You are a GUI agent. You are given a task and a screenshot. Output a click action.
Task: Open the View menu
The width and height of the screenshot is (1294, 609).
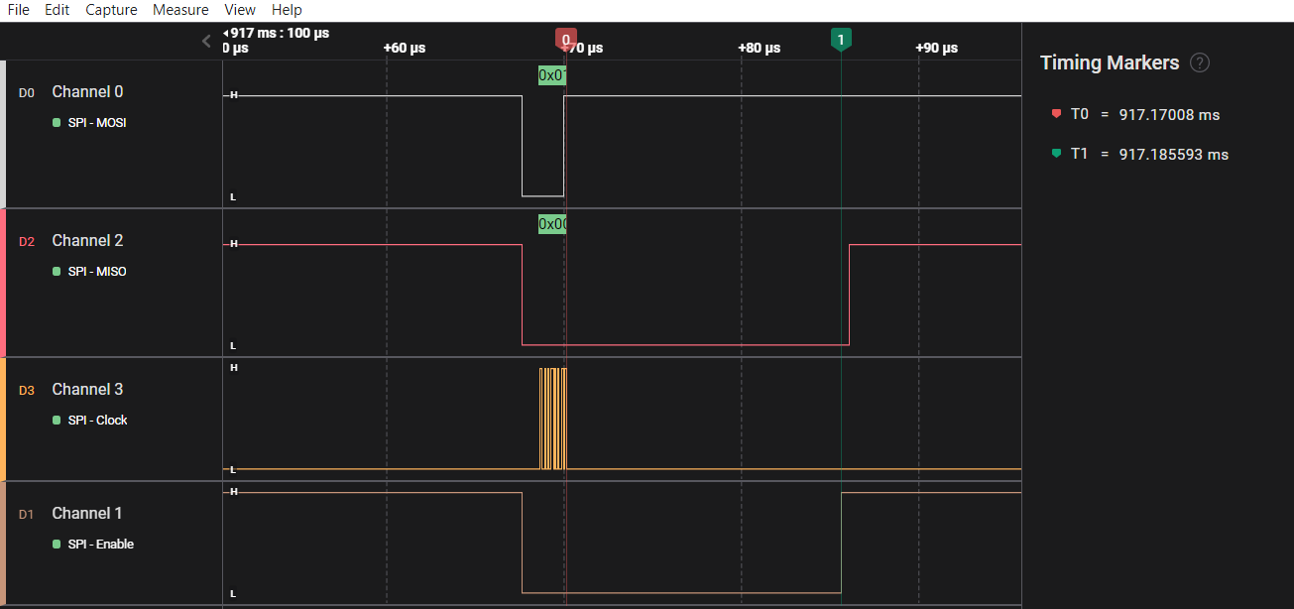[240, 10]
